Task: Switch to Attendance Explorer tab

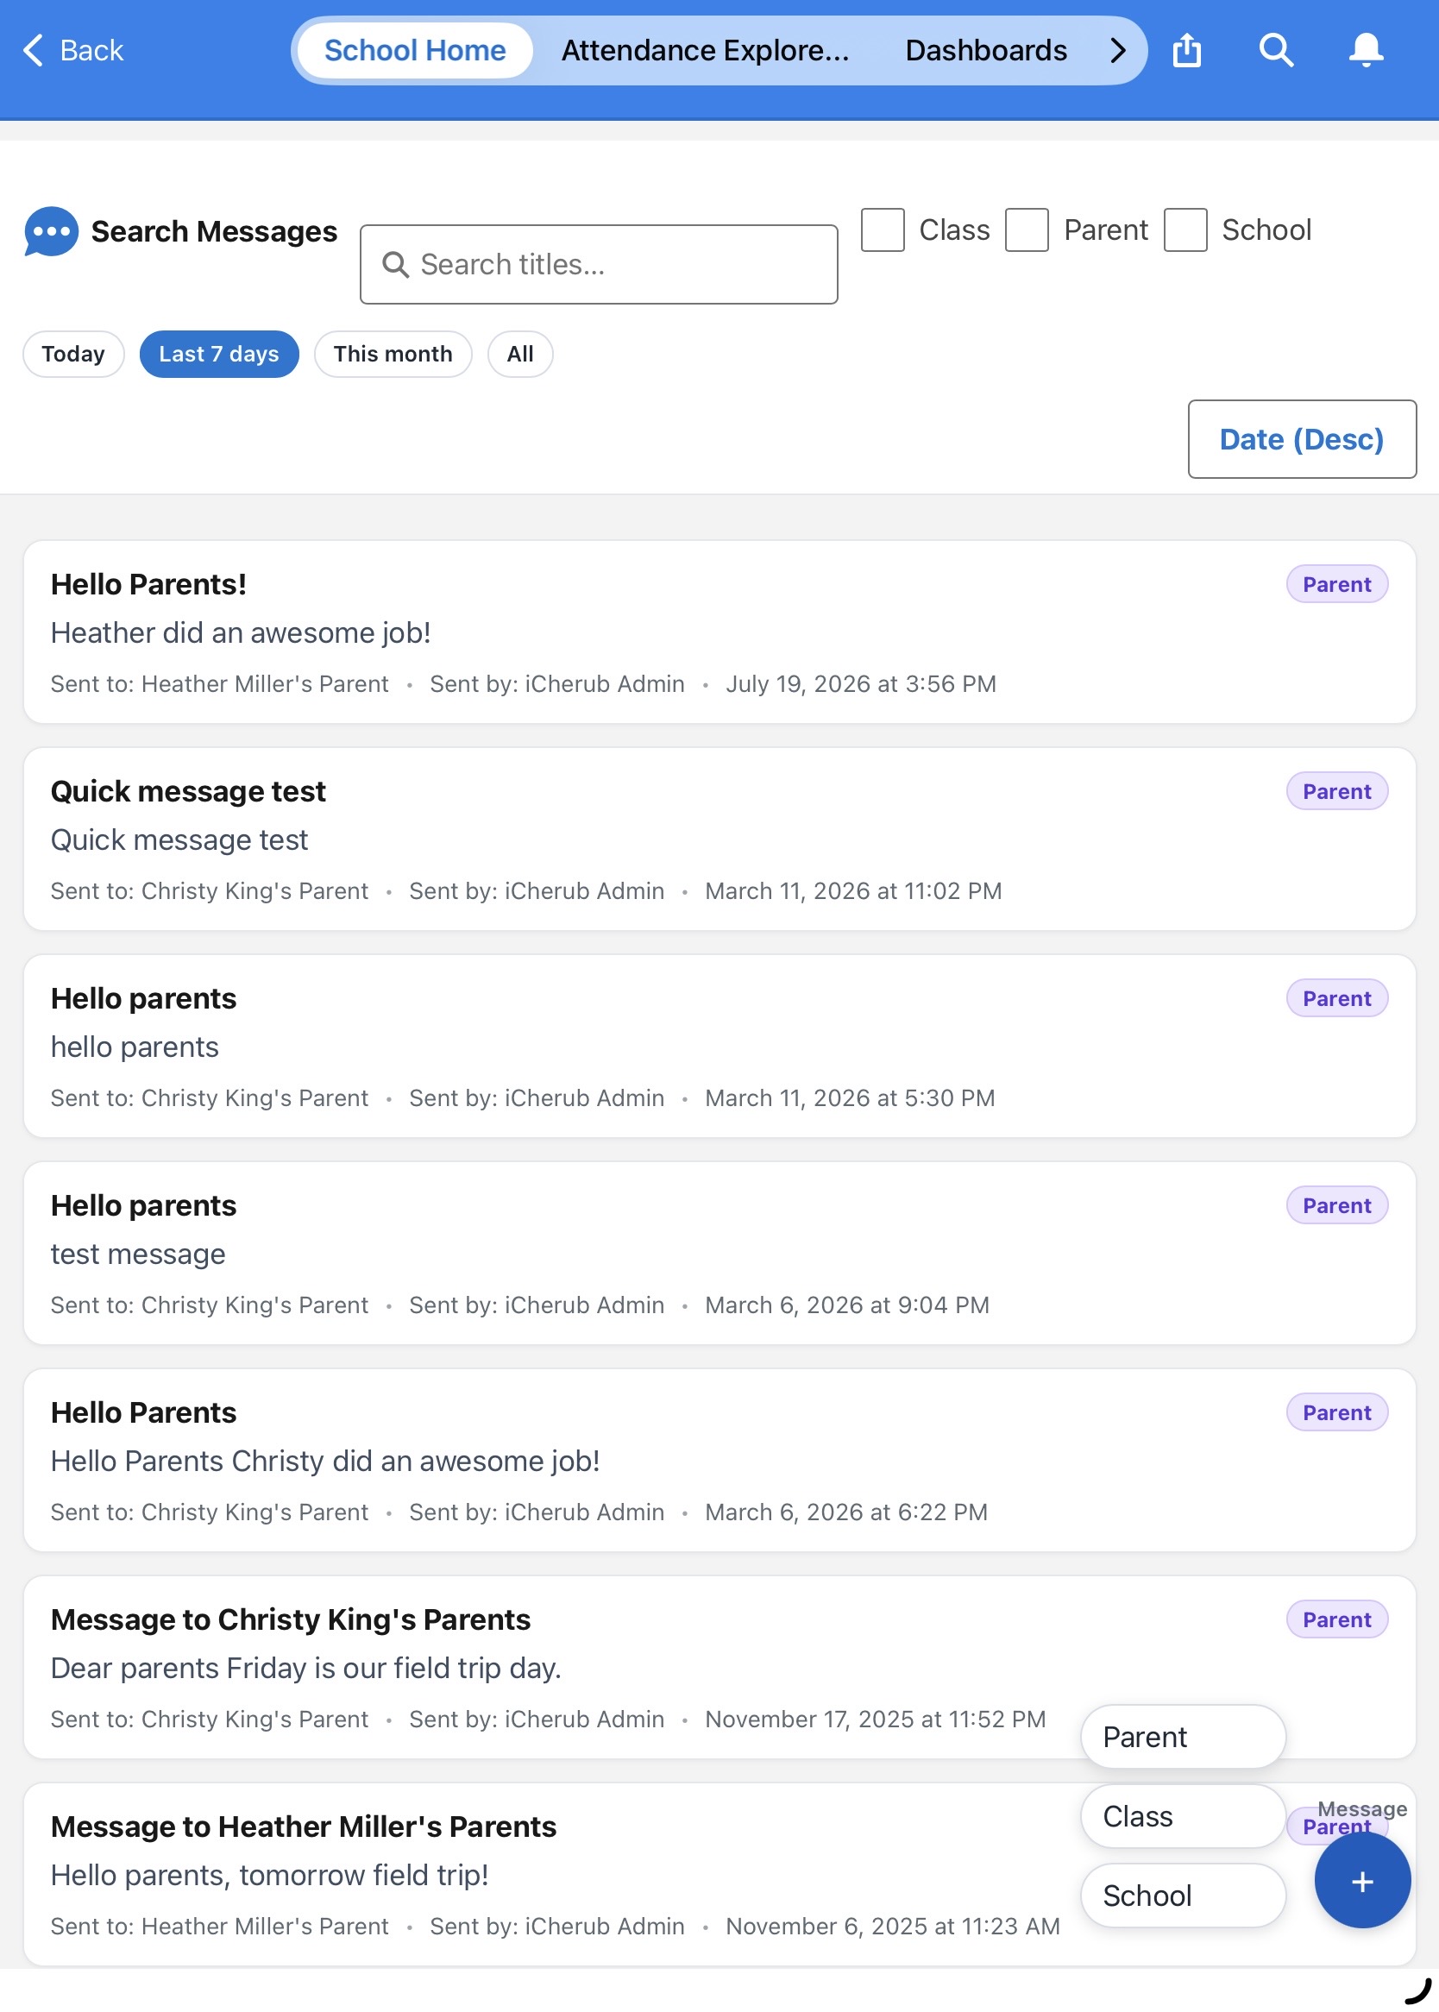Action: pos(706,51)
